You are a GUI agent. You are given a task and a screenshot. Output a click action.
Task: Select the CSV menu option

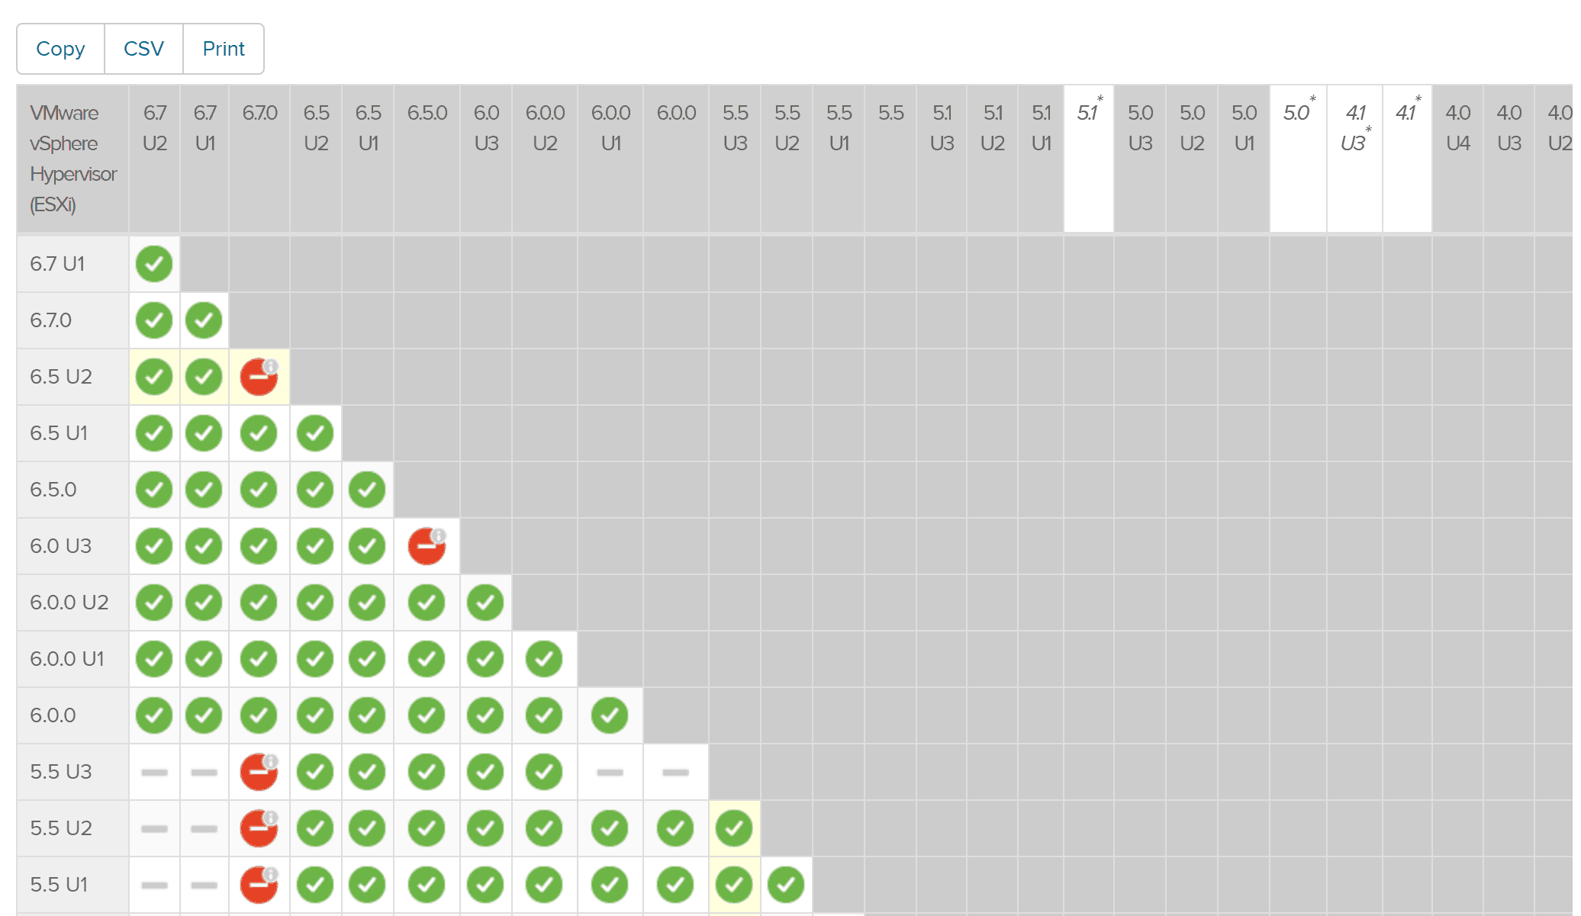142,49
